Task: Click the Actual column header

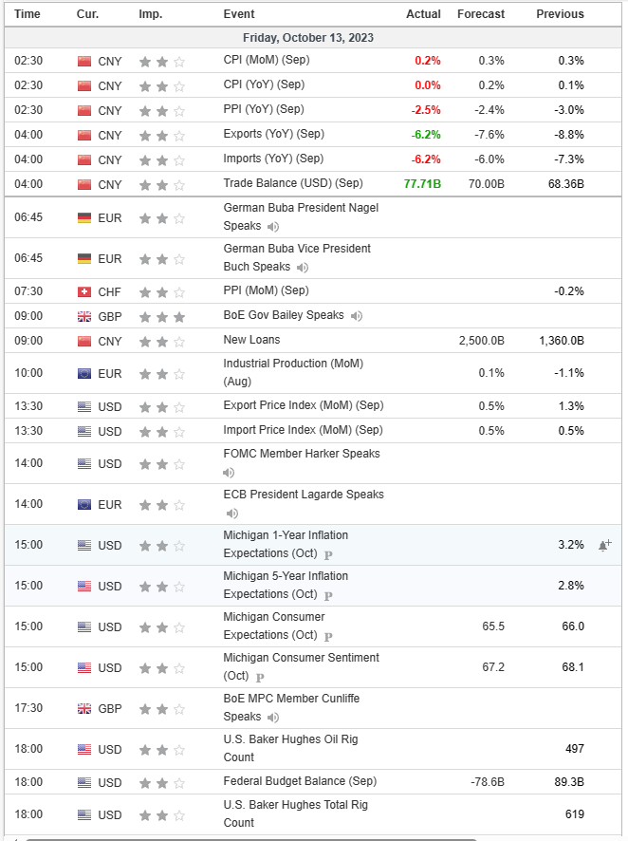Action: tap(423, 14)
